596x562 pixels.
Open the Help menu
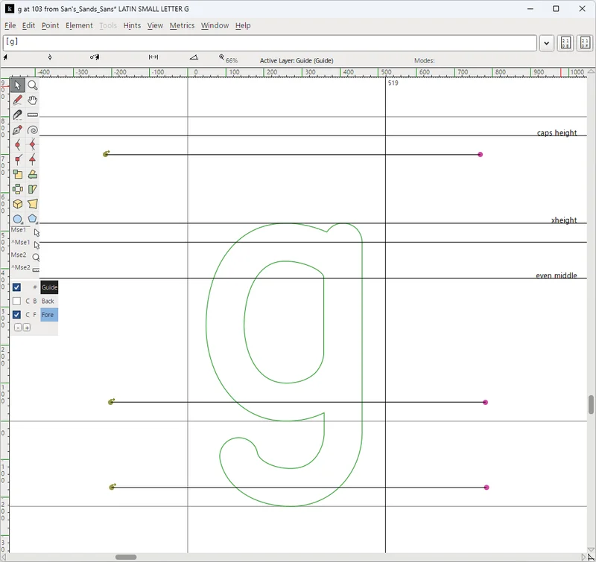tap(243, 25)
